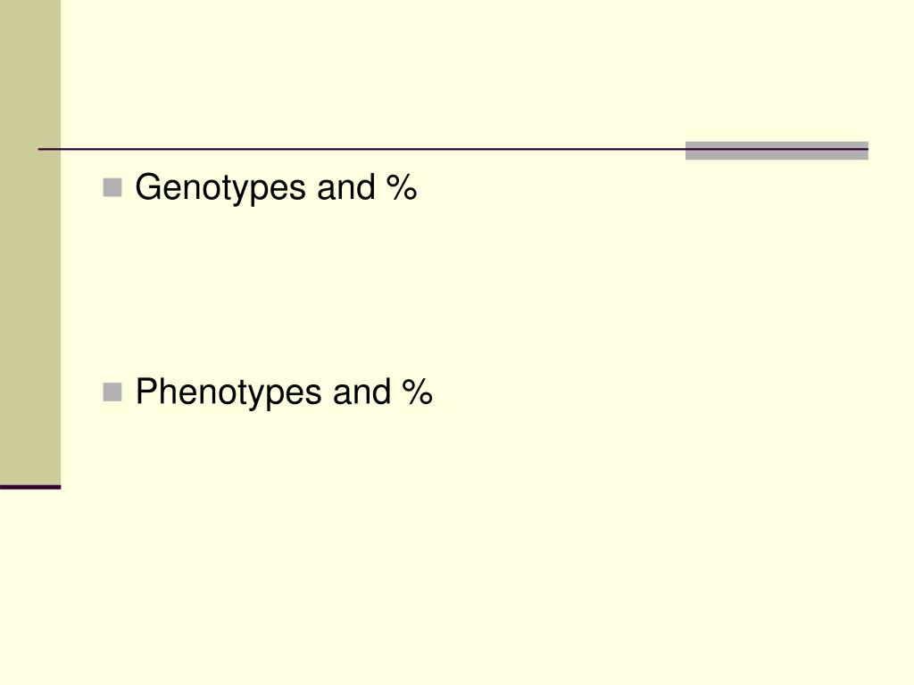
Task: Click the word 'and' in the Genotypes line
Action: (346, 187)
